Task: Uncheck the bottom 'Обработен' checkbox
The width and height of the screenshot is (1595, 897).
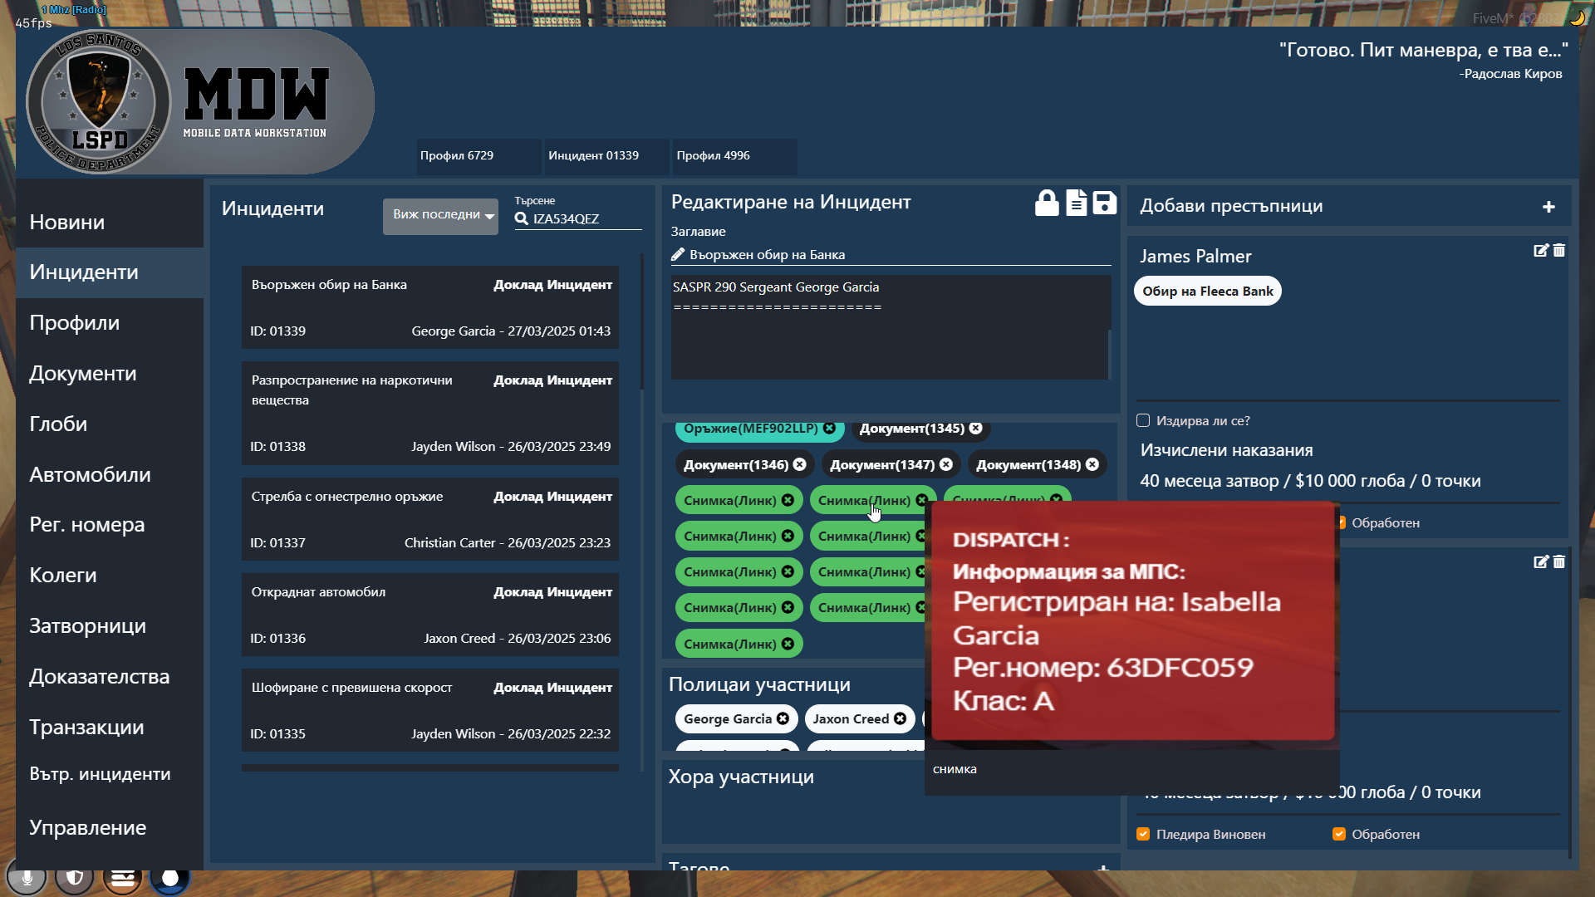Action: [1338, 834]
